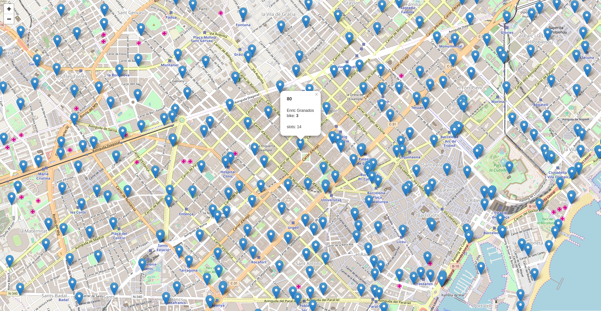Click the zoom in button
601x311 pixels.
[8, 9]
